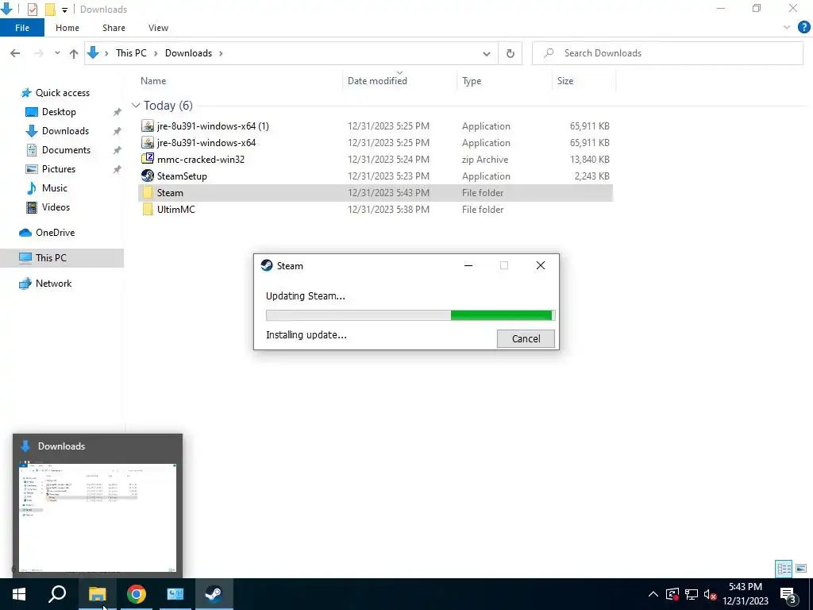Click the New folder quick access icon
This screenshot has width=813, height=610.
pyautogui.click(x=50, y=9)
